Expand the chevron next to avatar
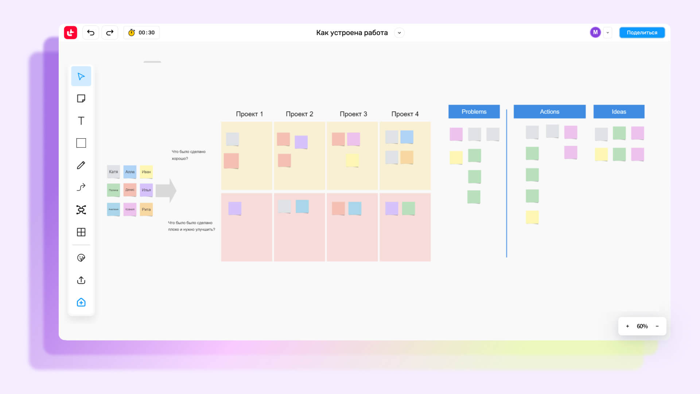The width and height of the screenshot is (700, 394). pos(607,32)
